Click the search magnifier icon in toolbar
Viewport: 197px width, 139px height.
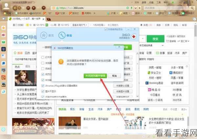(x=192, y=8)
